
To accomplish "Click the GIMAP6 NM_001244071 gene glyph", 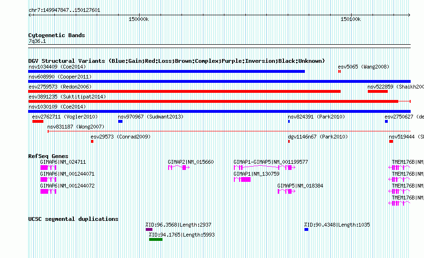I will (49, 179).
